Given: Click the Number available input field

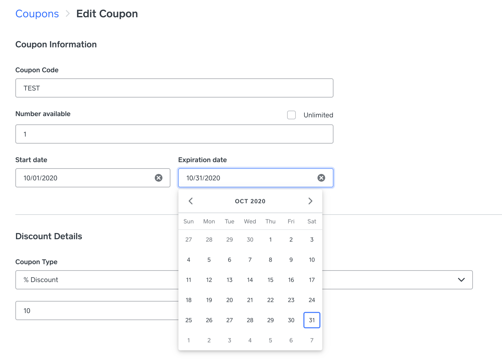Looking at the screenshot, I should coord(174,134).
